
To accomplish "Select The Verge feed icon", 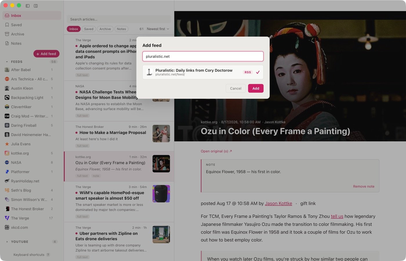I will click(x=7, y=218).
